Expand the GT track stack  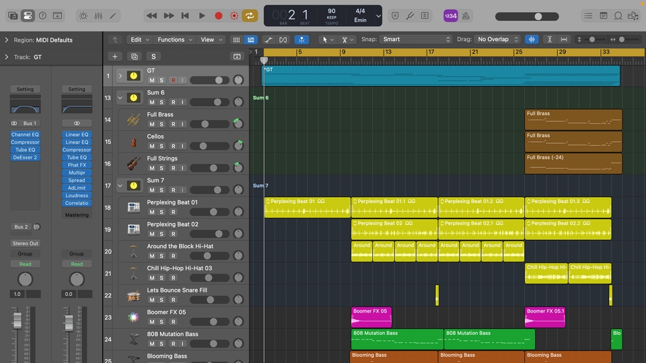pyautogui.click(x=120, y=75)
